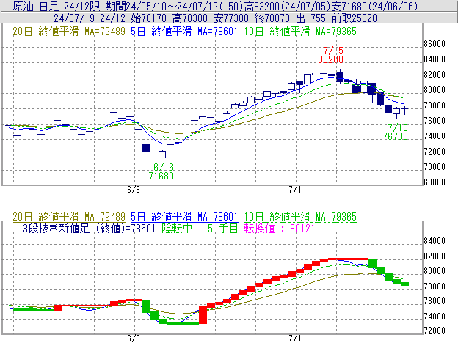Click the 86000 axis label in upper chart
Viewport: 458px width, 348px height.
coord(435,44)
